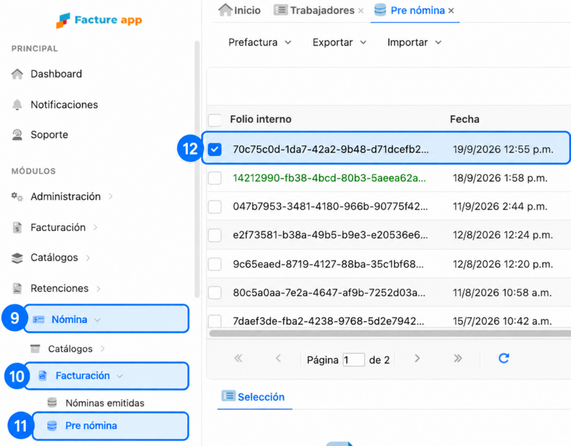Click the Facture app logo
The image size is (571, 446).
(x=99, y=20)
